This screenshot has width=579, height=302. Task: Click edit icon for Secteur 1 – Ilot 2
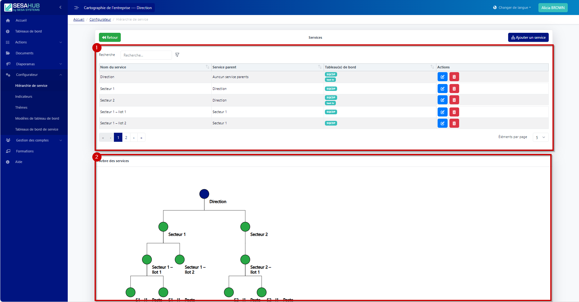pos(442,123)
